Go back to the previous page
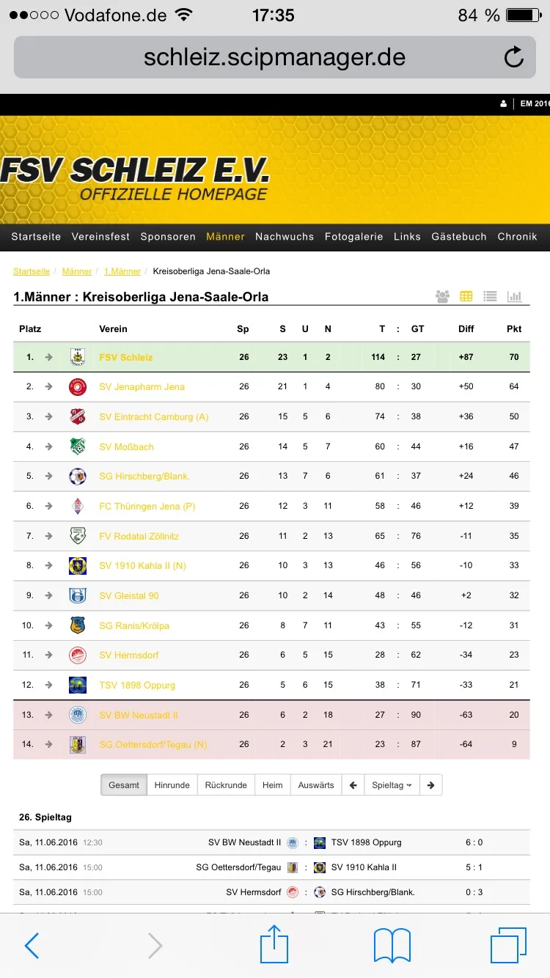550x978 pixels. click(x=32, y=946)
